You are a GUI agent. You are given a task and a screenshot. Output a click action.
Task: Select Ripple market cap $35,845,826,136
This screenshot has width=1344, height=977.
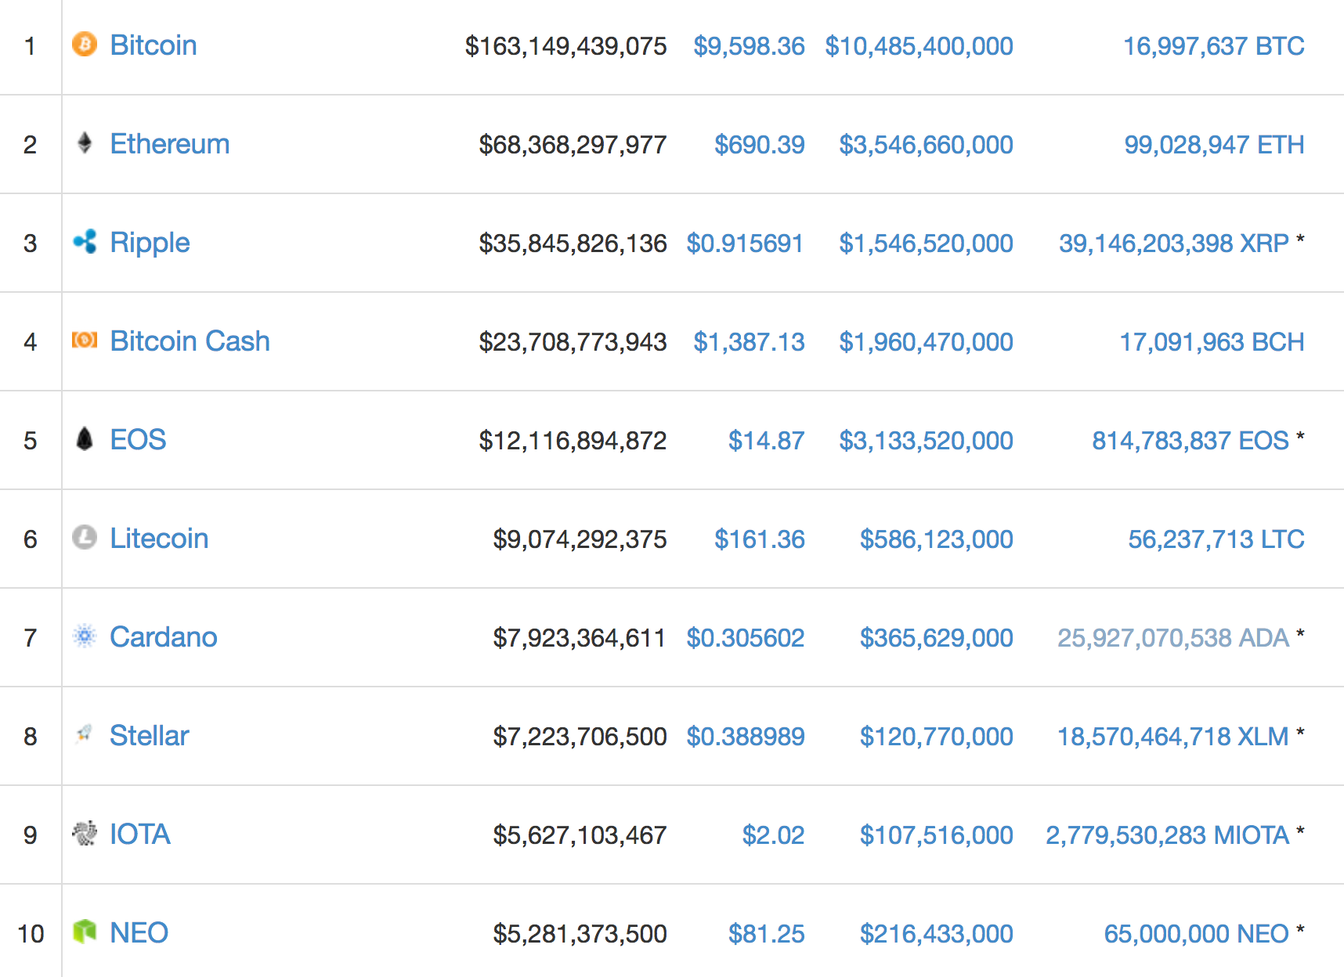pos(573,243)
